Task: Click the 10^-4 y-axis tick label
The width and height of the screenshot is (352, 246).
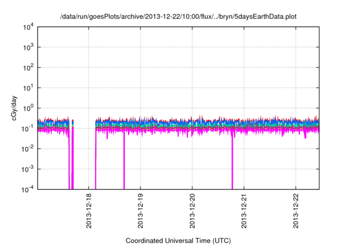Action: pos(28,190)
